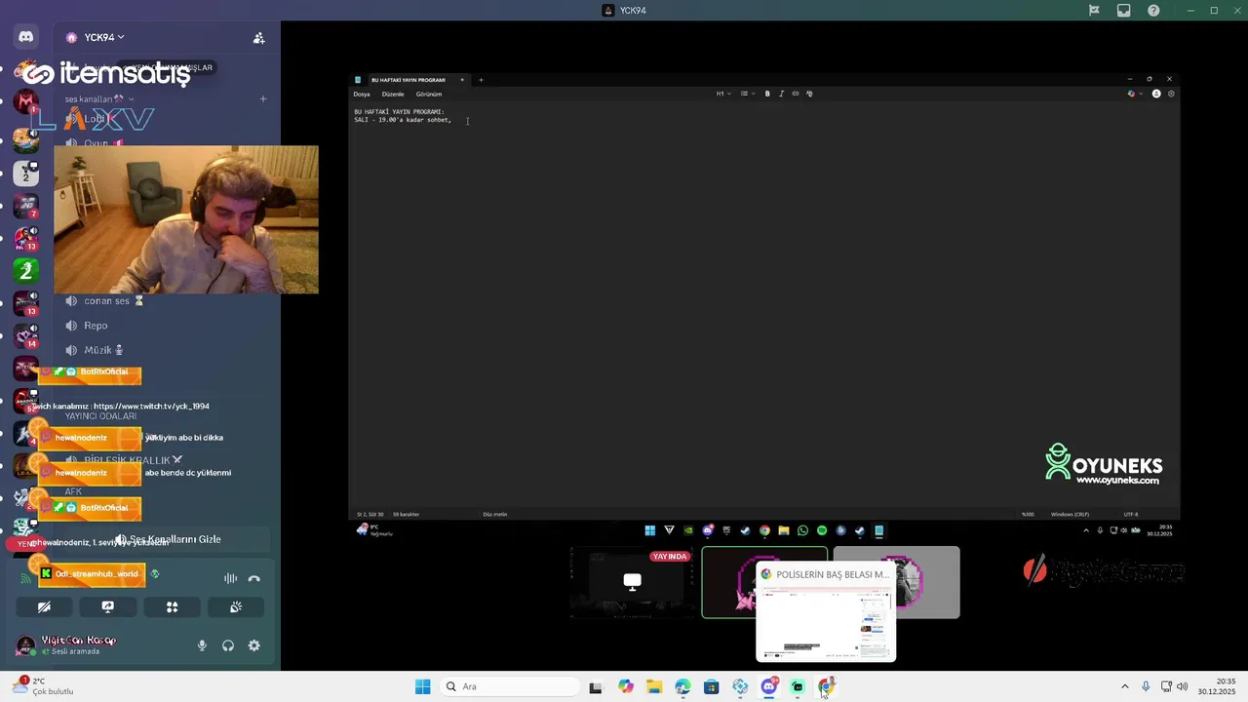Click Windows (CRLF) in Notepad status bar
Viewport: 1248px width, 702px height.
coord(1070,514)
